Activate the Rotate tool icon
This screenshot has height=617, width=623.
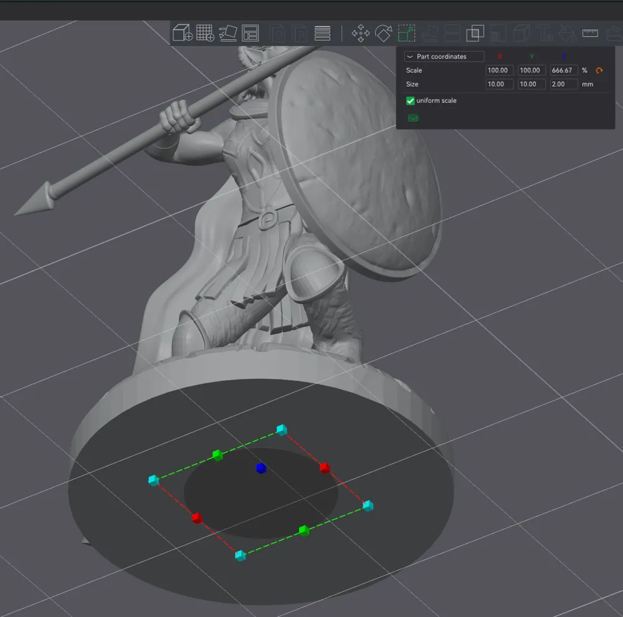pyautogui.click(x=383, y=34)
